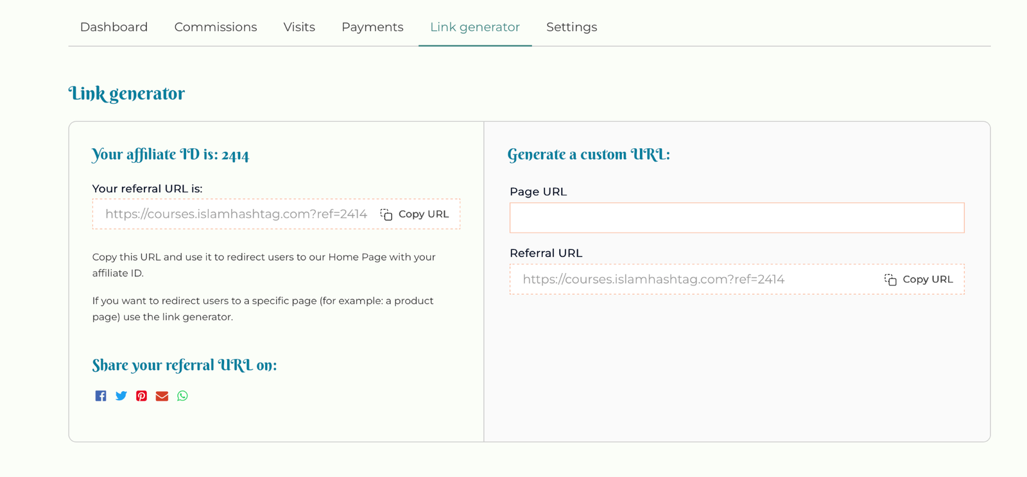Open the Dashboard tab
Image resolution: width=1027 pixels, height=477 pixels.
pyautogui.click(x=114, y=27)
